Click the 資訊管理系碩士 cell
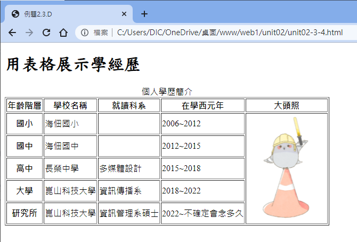This screenshot has height=242, width=357. click(128, 213)
